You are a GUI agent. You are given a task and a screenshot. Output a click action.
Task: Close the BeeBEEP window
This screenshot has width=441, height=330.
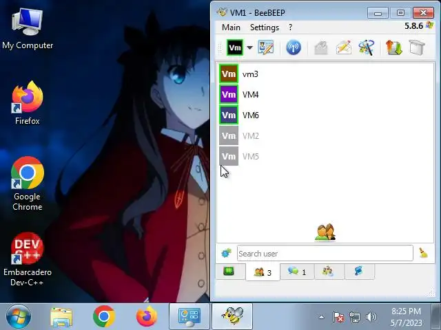(x=423, y=13)
